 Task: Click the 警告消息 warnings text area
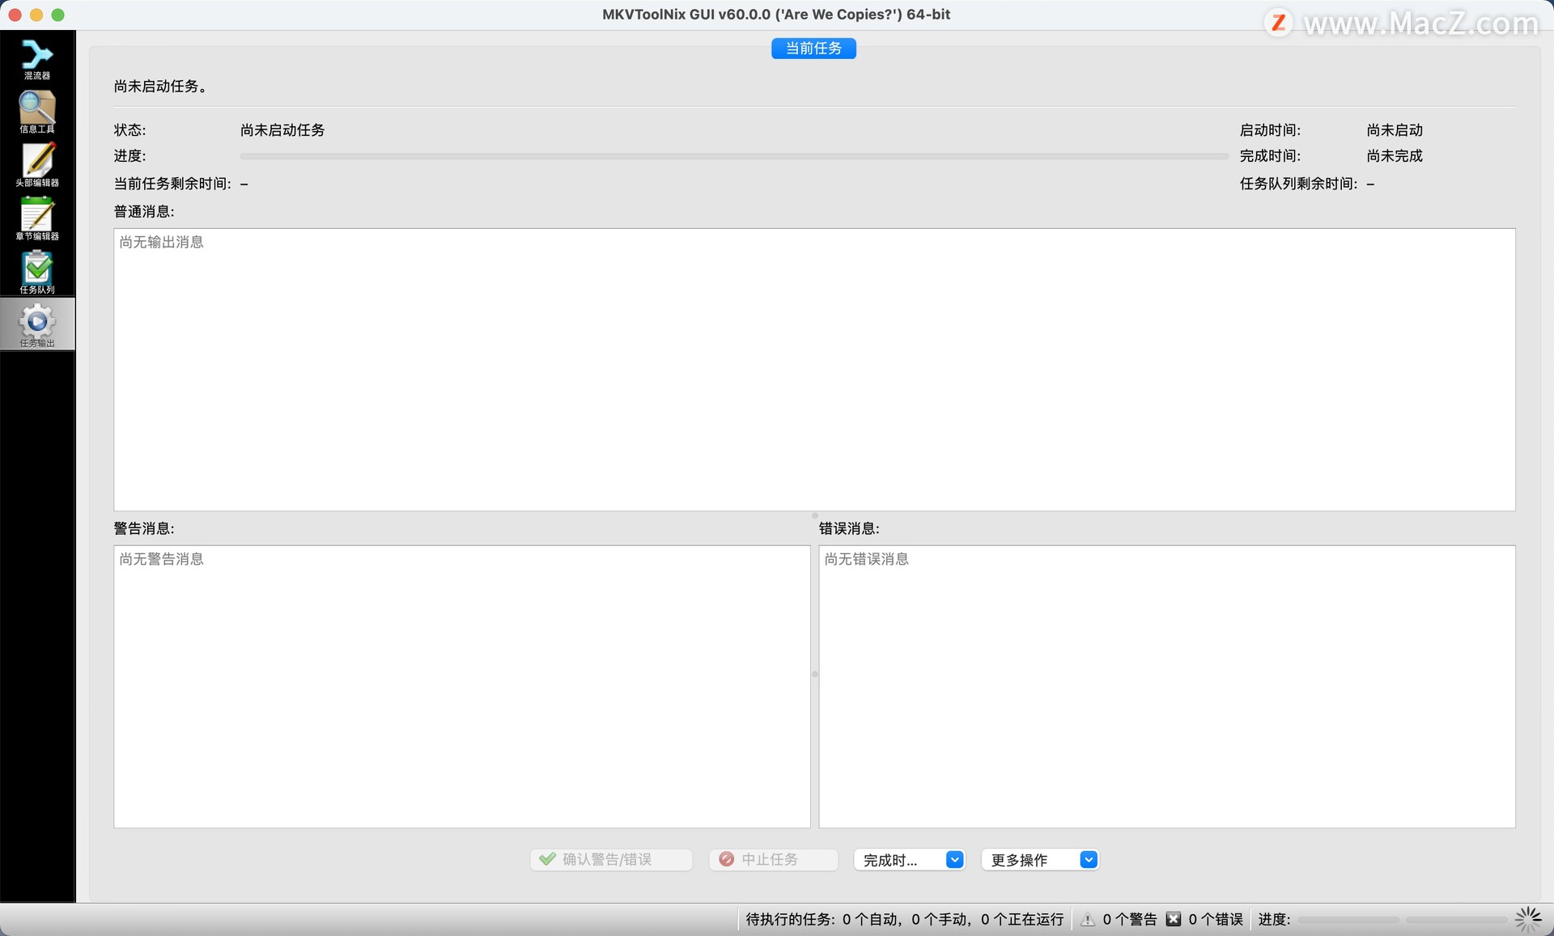tap(462, 687)
